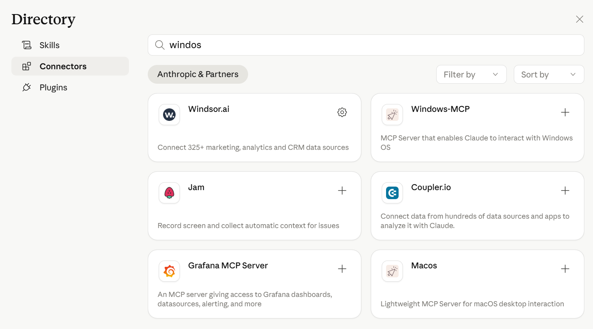Click the Grafana MCP Server flame logo
This screenshot has width=593, height=329.
169,271
